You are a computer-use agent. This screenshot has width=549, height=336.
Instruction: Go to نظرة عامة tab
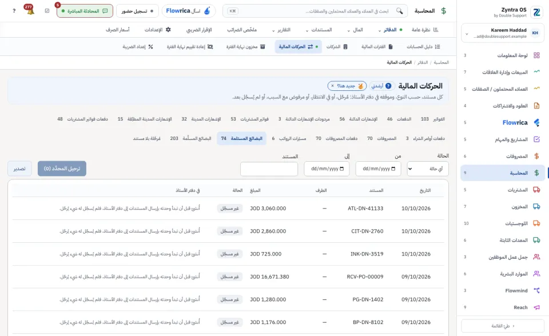(x=425, y=30)
